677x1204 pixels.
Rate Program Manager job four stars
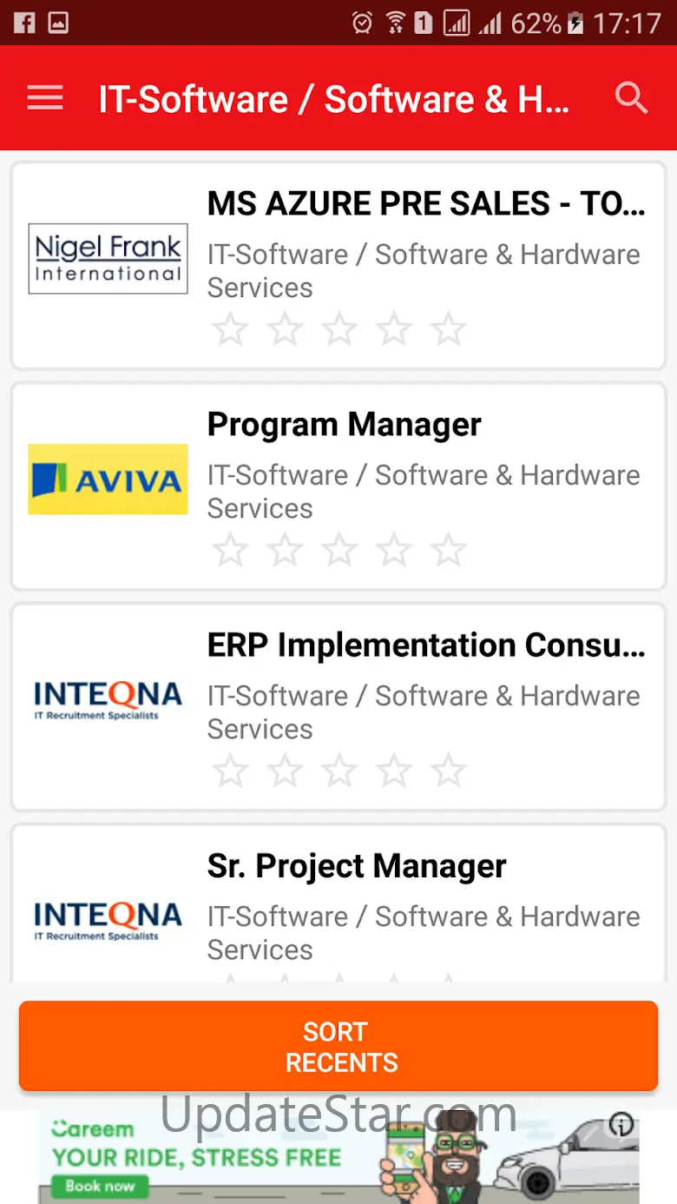[x=394, y=550]
